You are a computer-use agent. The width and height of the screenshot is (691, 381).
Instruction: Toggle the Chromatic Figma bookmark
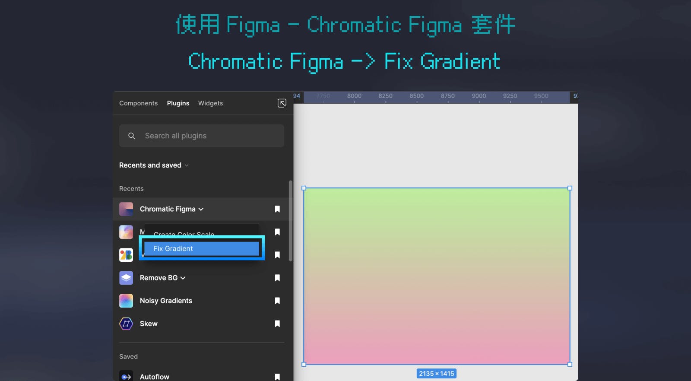click(x=277, y=209)
